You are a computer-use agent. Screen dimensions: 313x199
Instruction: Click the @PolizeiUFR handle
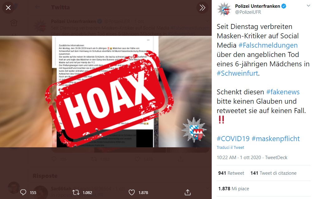click(248, 12)
